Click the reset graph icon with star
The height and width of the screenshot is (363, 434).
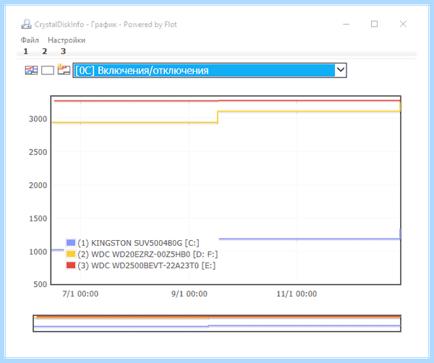pos(64,69)
